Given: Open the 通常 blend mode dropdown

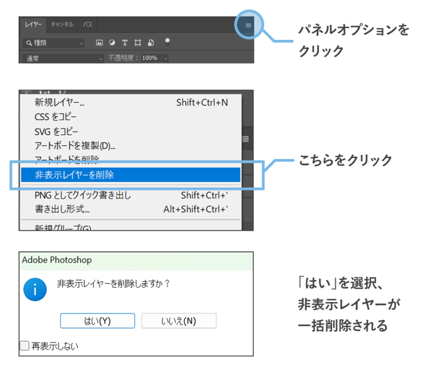Looking at the screenshot, I should (63, 58).
